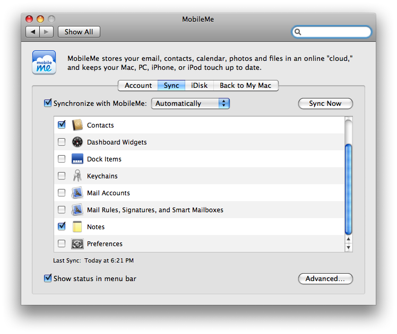397x334 pixels.
Task: Check the Preferences sync checkbox
Action: pyautogui.click(x=62, y=243)
